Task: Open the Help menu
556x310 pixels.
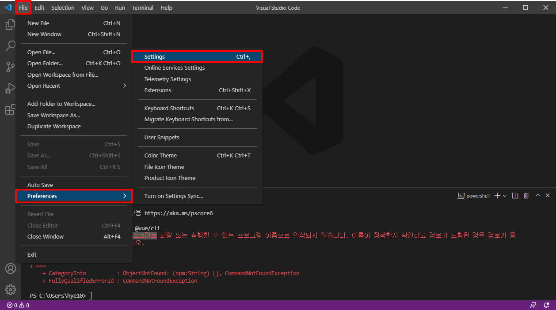Action: pos(167,7)
